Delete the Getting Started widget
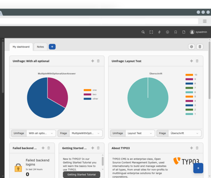Image resolution: width=211 pixels, height=178 pixels. click(x=98, y=148)
